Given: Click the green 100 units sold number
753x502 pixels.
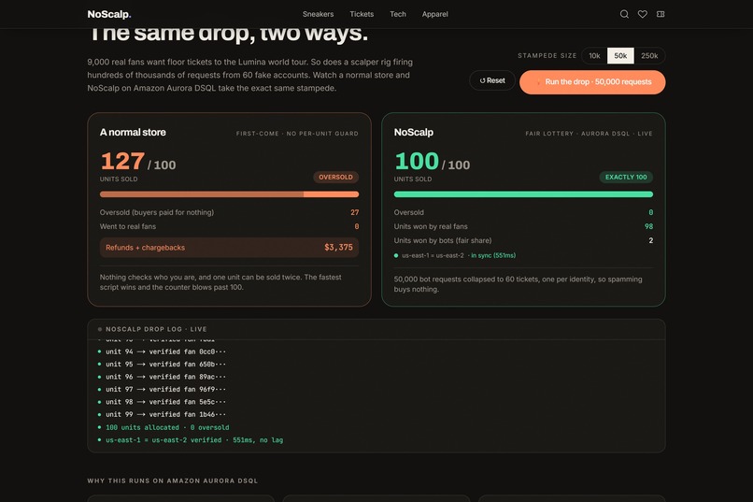Looking at the screenshot, I should (x=417, y=161).
